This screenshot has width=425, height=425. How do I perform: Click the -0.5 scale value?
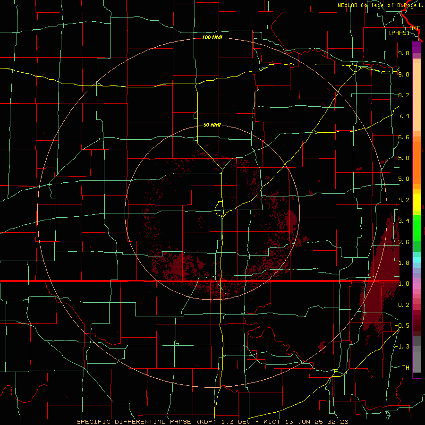coord(402,326)
